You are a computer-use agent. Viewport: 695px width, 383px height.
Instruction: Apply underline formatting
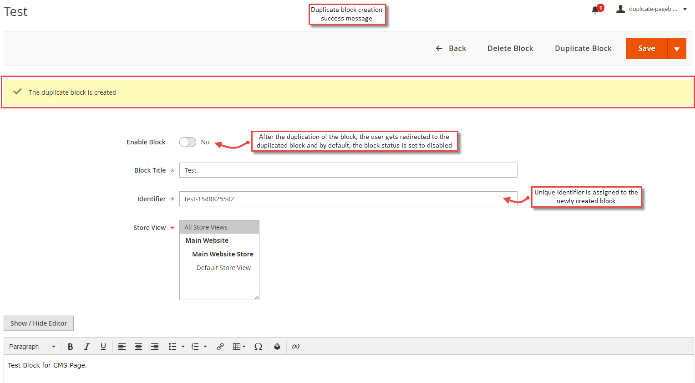103,347
